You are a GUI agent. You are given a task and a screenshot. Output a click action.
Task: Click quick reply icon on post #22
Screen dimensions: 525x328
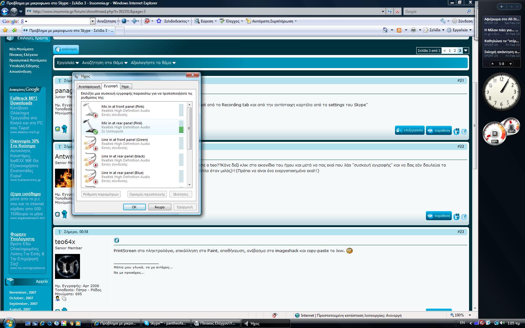coord(464,216)
